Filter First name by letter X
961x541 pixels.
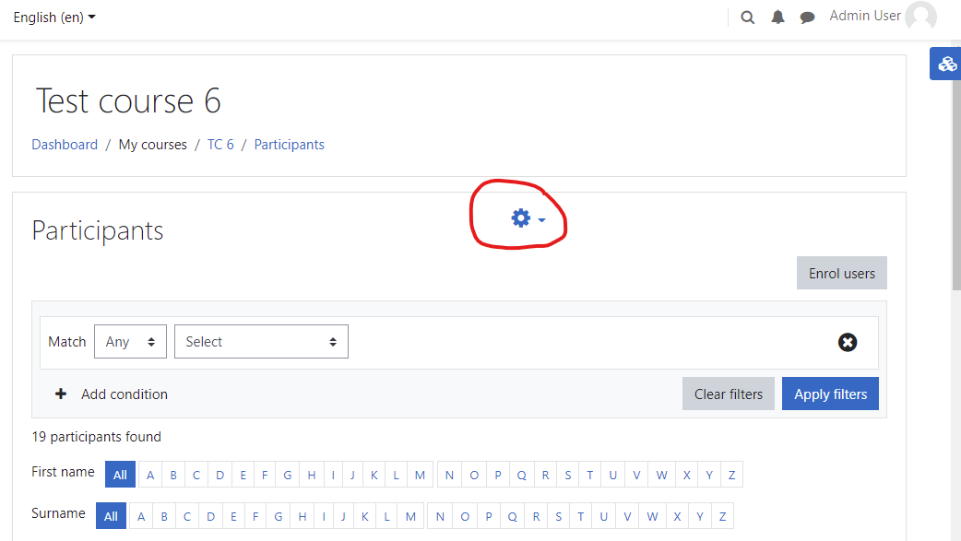click(x=687, y=475)
